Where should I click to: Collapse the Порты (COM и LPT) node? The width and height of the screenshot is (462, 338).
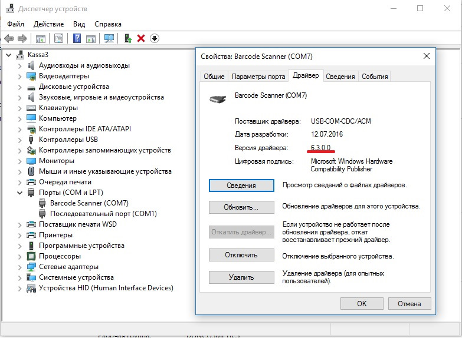[19, 193]
